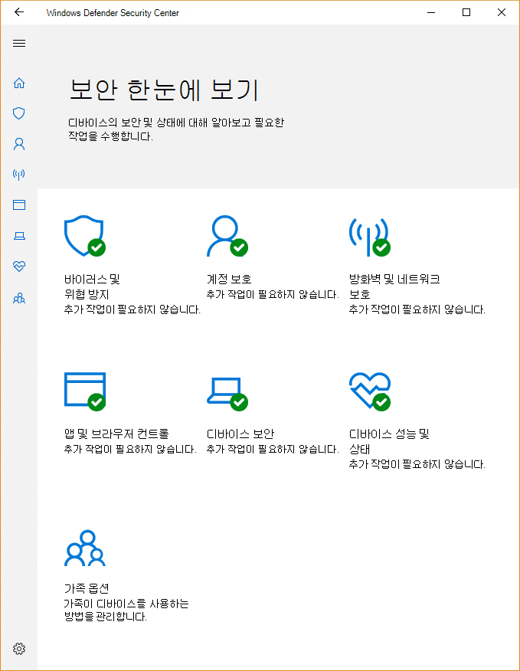Open 계정 보호 link
Image resolution: width=520 pixels, height=671 pixels.
coord(229,280)
